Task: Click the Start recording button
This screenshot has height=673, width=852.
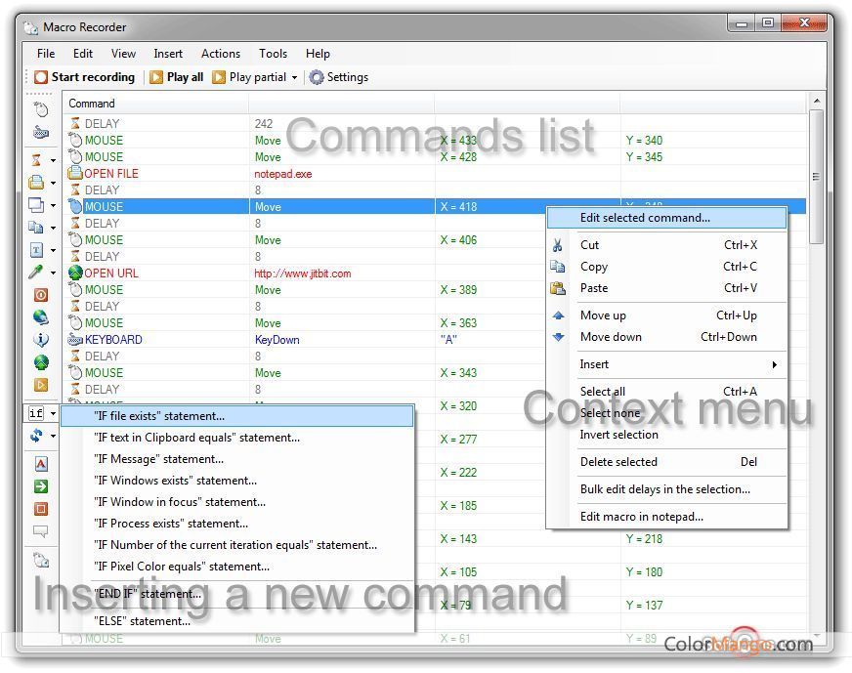Action: point(85,77)
